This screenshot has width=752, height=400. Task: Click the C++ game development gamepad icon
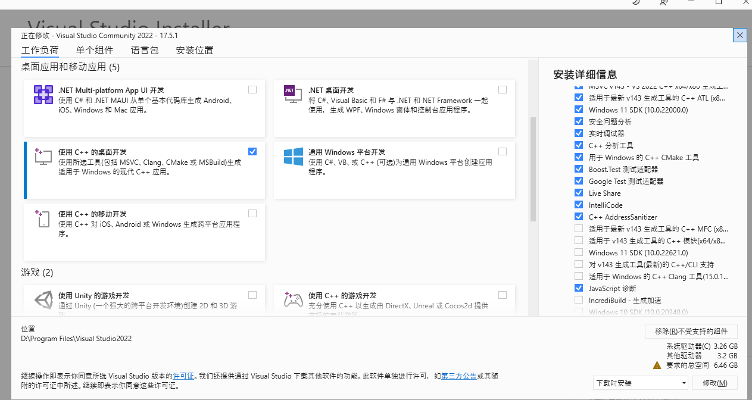click(292, 301)
